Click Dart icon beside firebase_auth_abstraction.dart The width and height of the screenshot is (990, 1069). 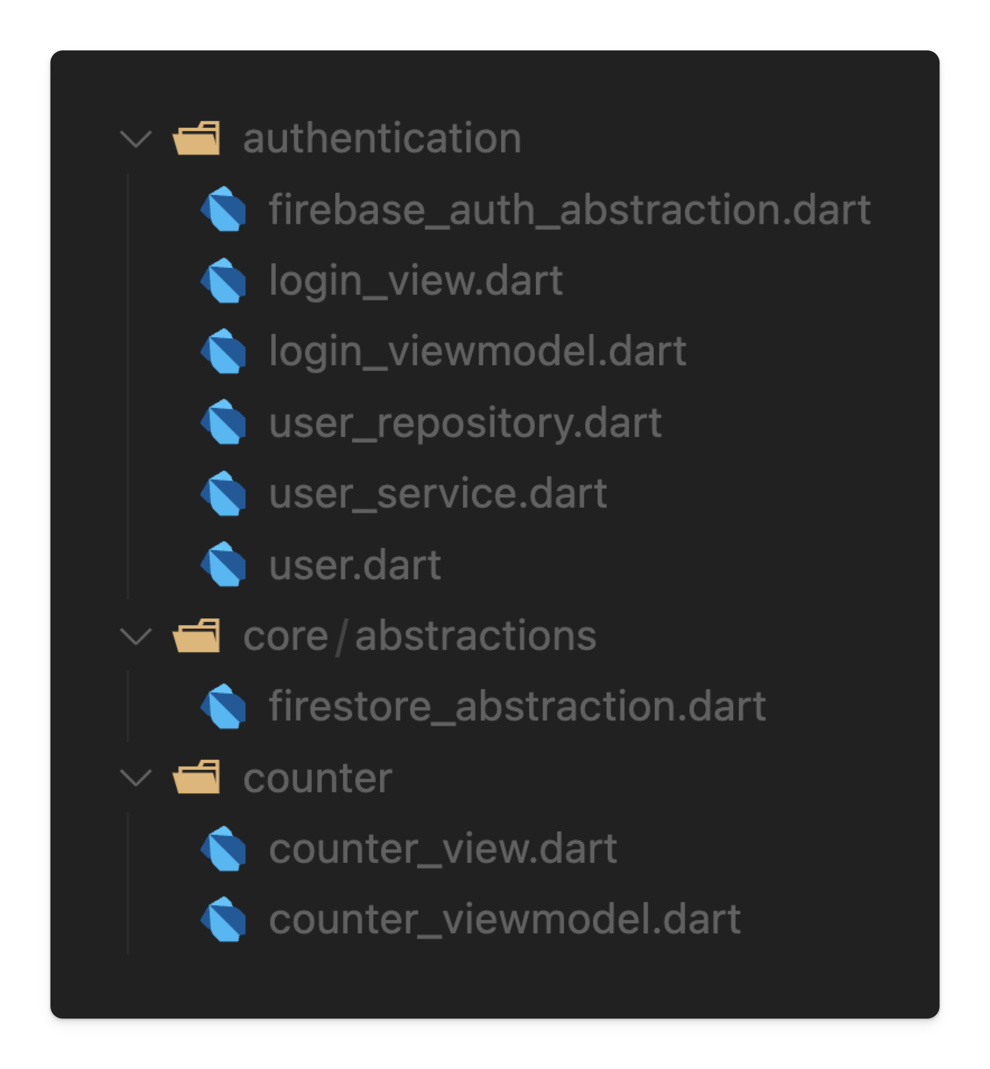click(223, 209)
